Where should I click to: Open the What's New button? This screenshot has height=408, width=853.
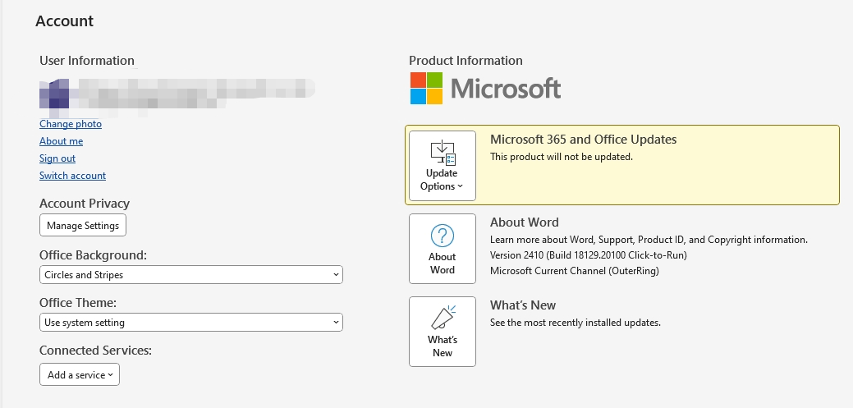coord(443,332)
